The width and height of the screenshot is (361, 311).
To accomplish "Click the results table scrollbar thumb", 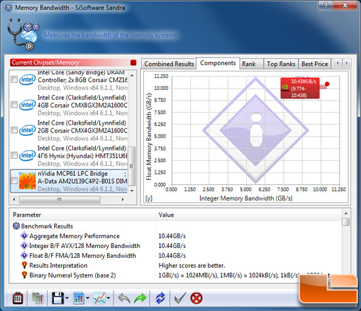I will pos(346,222).
